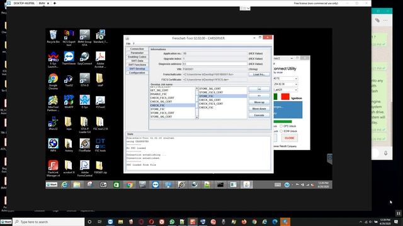The width and height of the screenshot is (403, 226).
Task: Click the Execute button
Action: (259, 116)
